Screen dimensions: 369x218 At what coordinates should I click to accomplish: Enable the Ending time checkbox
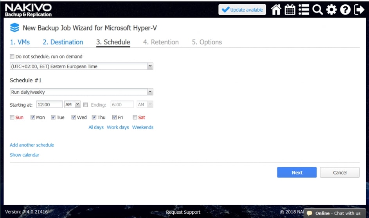click(x=86, y=105)
